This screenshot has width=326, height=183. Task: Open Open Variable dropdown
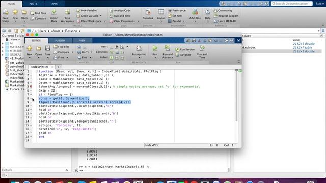[101, 16]
